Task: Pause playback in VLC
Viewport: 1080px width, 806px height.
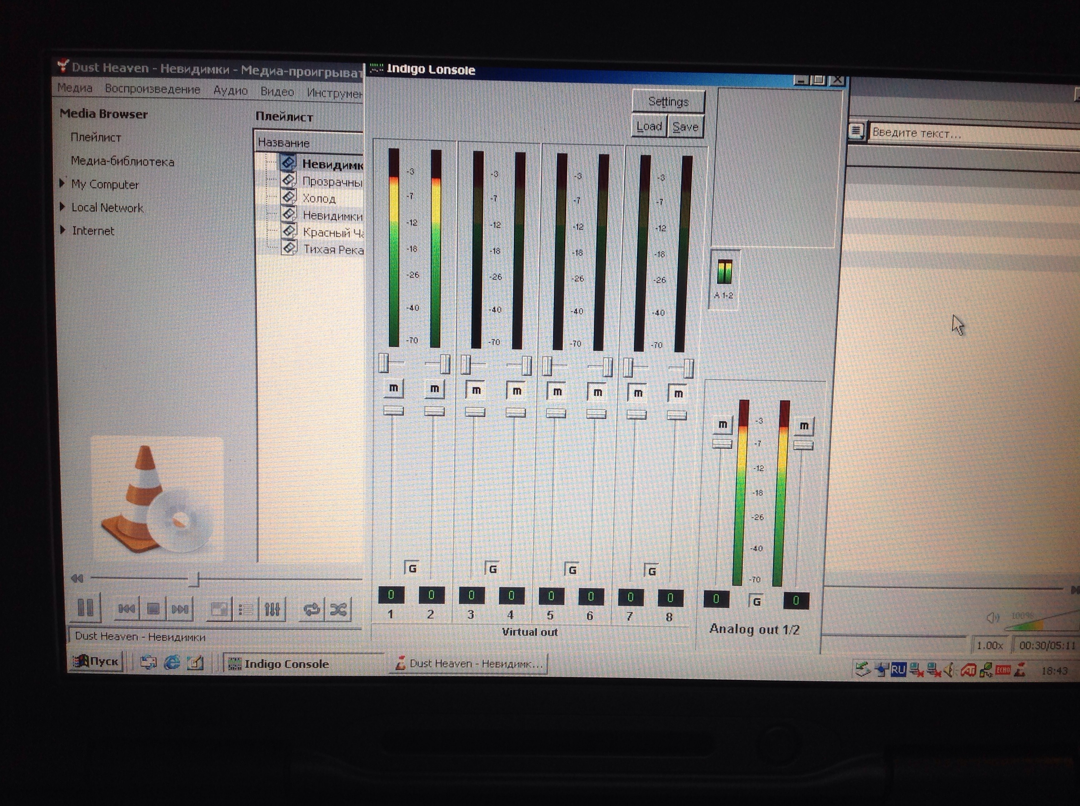Action: click(x=86, y=608)
